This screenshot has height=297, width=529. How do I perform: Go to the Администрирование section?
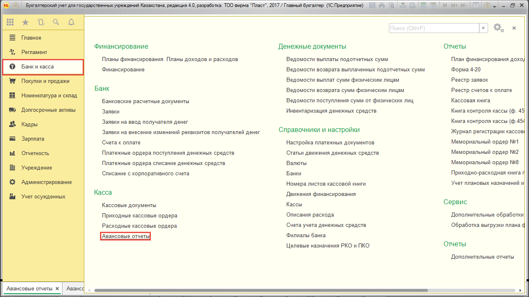click(46, 182)
